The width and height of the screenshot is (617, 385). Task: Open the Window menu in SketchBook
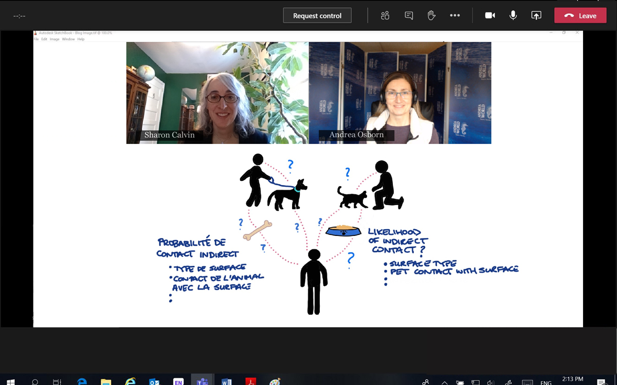(x=68, y=39)
